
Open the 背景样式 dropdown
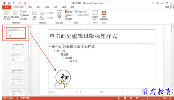81,12
